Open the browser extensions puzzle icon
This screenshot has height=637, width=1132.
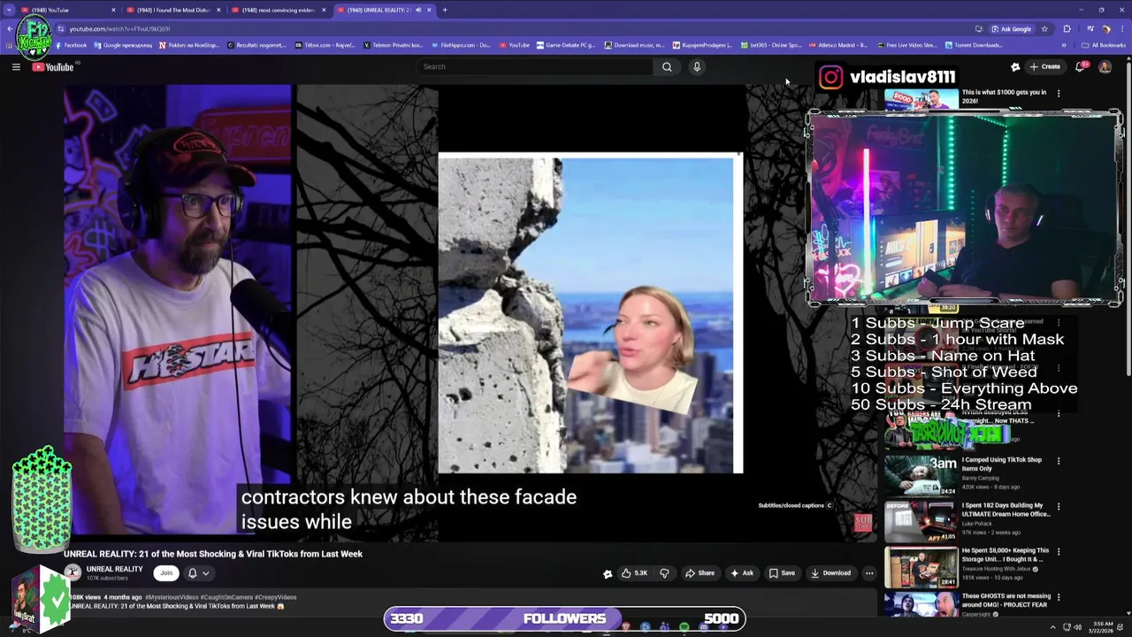[1067, 28]
